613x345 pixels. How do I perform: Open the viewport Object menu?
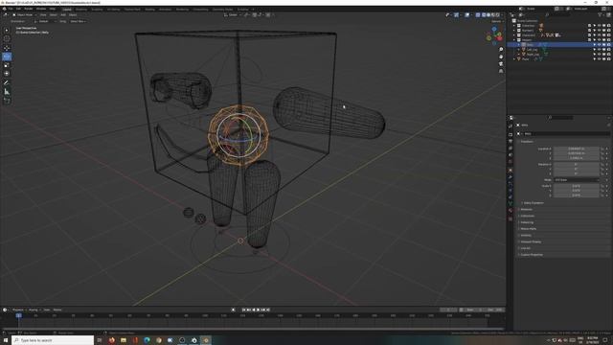point(73,15)
